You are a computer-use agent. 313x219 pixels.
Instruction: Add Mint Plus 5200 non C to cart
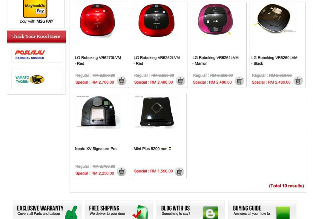[179, 172]
